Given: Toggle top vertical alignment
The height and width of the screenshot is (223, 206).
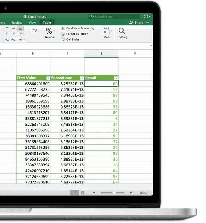Looking at the screenshot, I should 7,28.
